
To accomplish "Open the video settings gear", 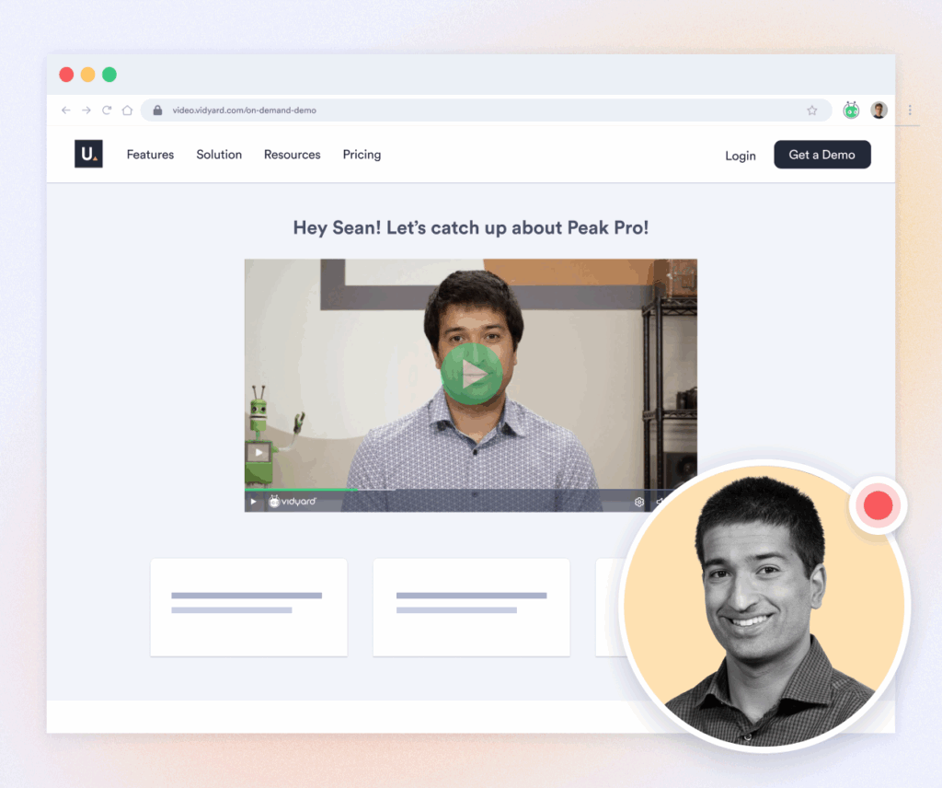I will coord(639,502).
